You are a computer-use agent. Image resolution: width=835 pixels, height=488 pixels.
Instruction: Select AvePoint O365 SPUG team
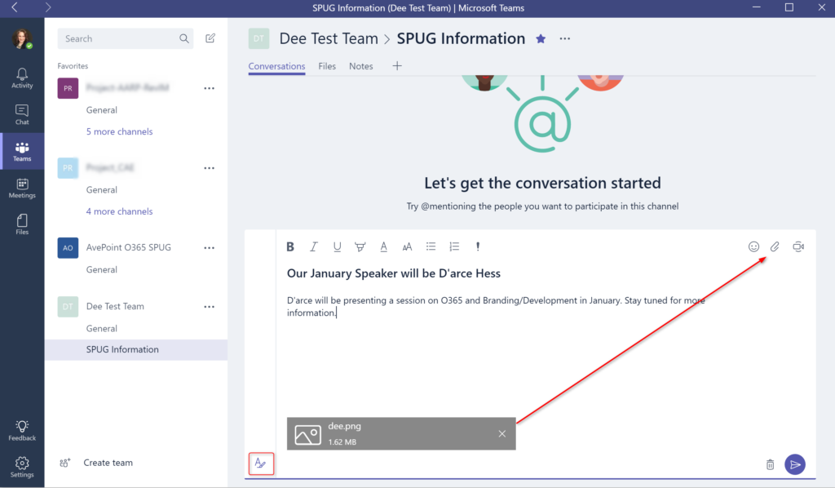pos(128,247)
